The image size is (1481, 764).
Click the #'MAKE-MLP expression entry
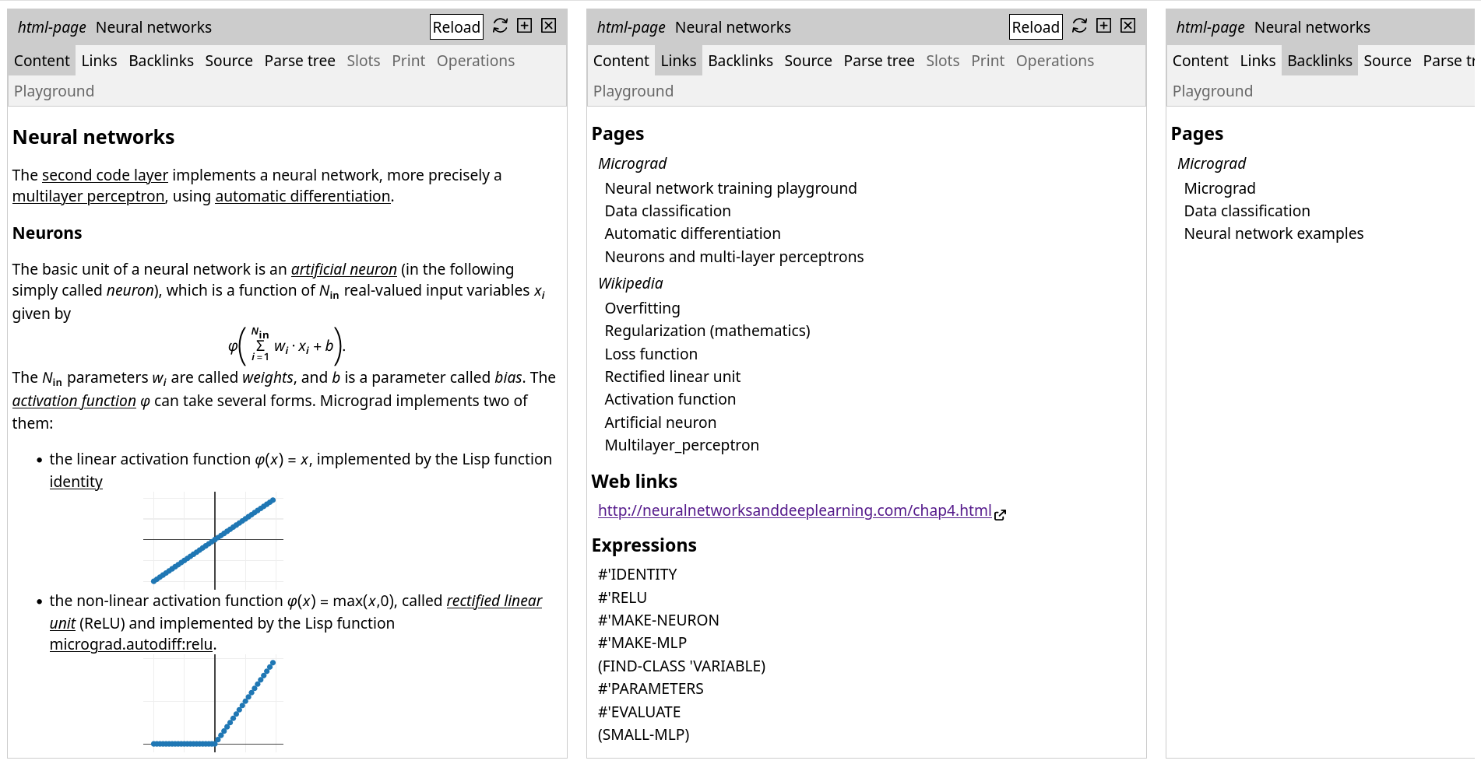pos(642,643)
